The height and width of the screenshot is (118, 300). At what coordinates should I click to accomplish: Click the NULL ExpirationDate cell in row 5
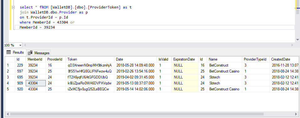[185, 89]
